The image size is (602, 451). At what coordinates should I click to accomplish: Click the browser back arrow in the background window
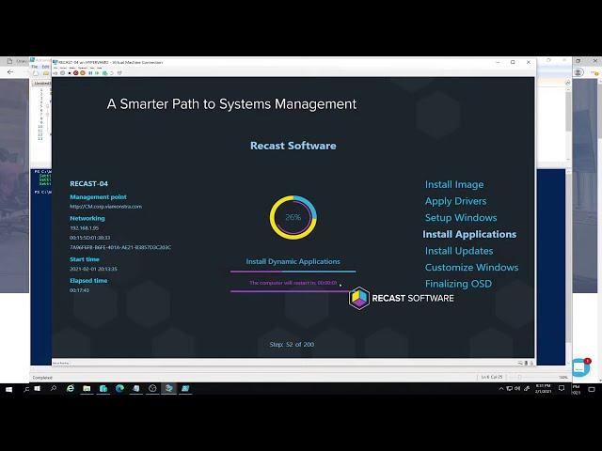[10, 71]
